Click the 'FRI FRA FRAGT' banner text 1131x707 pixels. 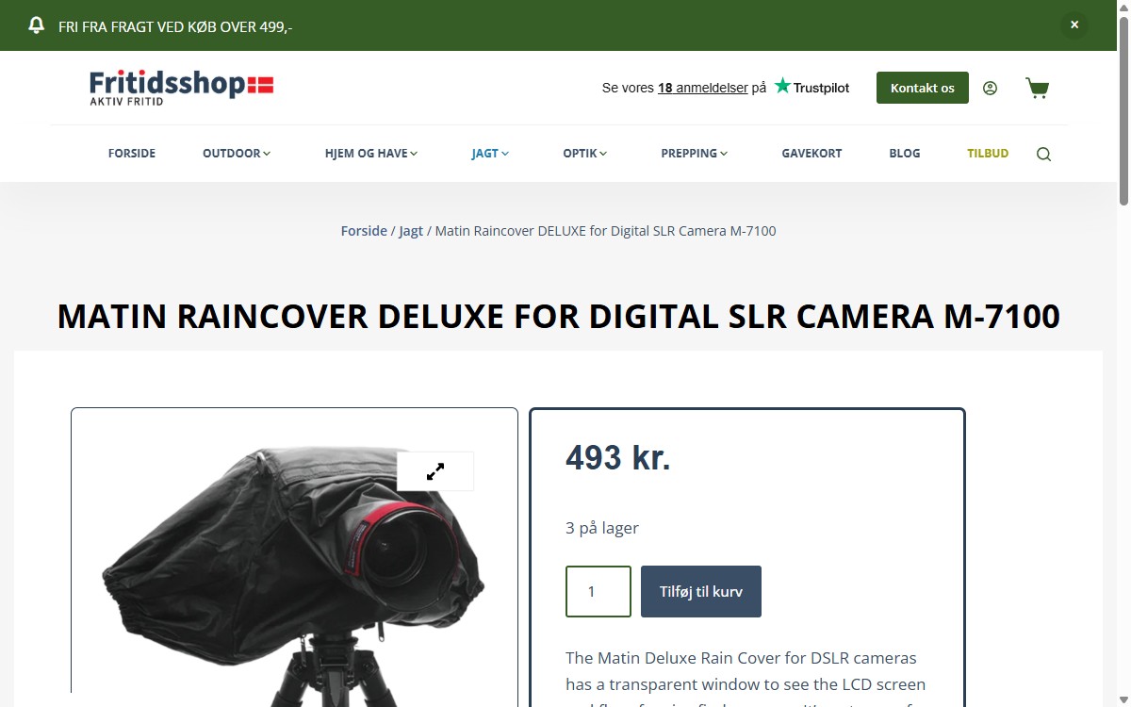[x=175, y=26]
